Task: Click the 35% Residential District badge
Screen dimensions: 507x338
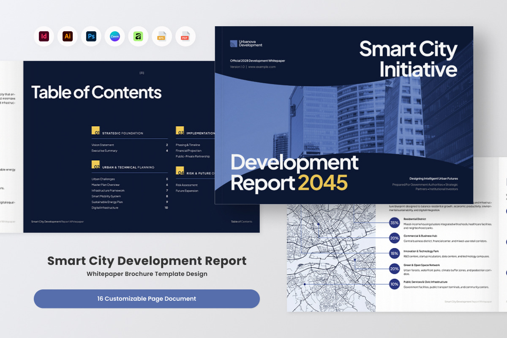Action: 394,223
